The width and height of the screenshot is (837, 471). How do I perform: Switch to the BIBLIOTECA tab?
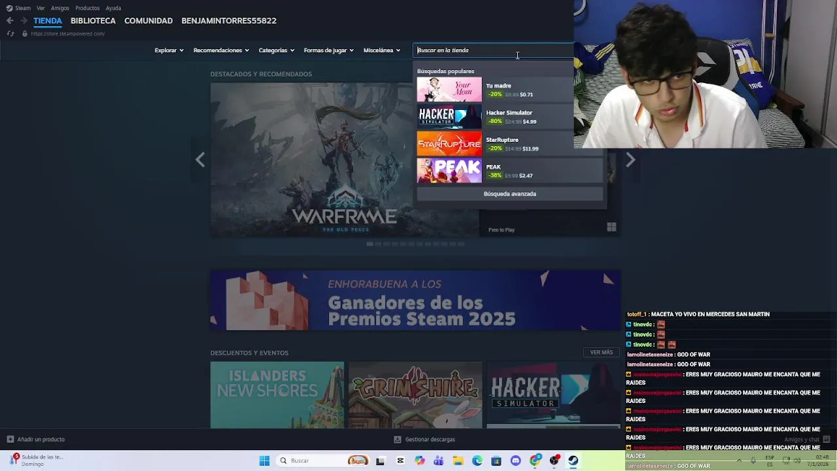pyautogui.click(x=93, y=21)
